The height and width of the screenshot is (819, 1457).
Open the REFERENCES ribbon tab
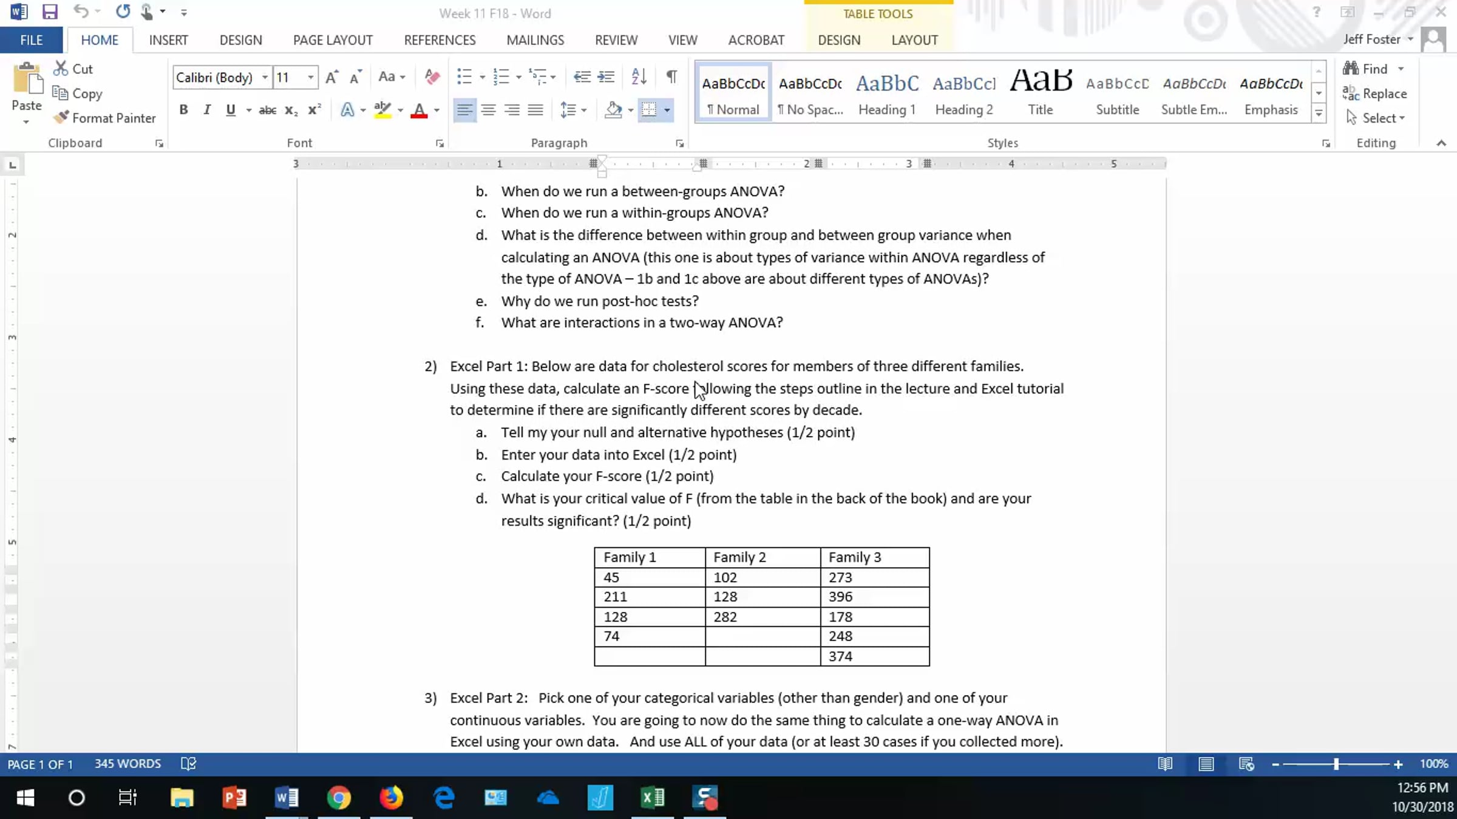(440, 40)
